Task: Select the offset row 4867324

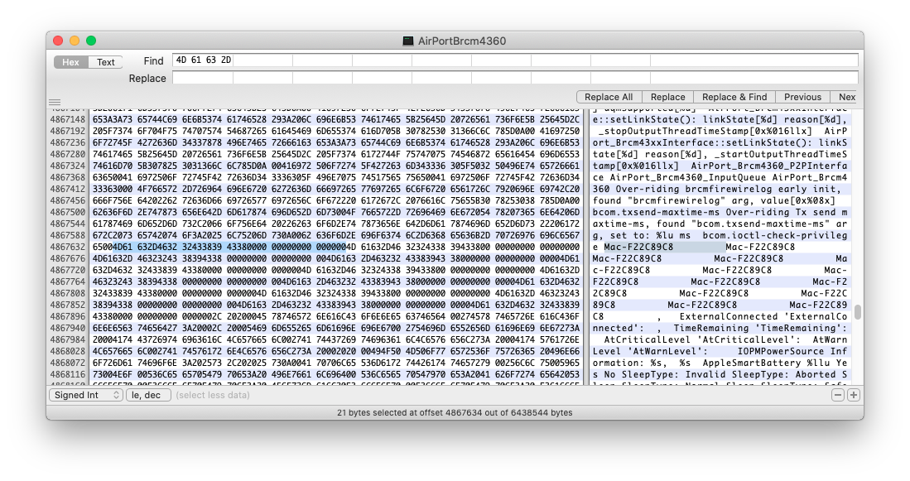Action: 67,166
